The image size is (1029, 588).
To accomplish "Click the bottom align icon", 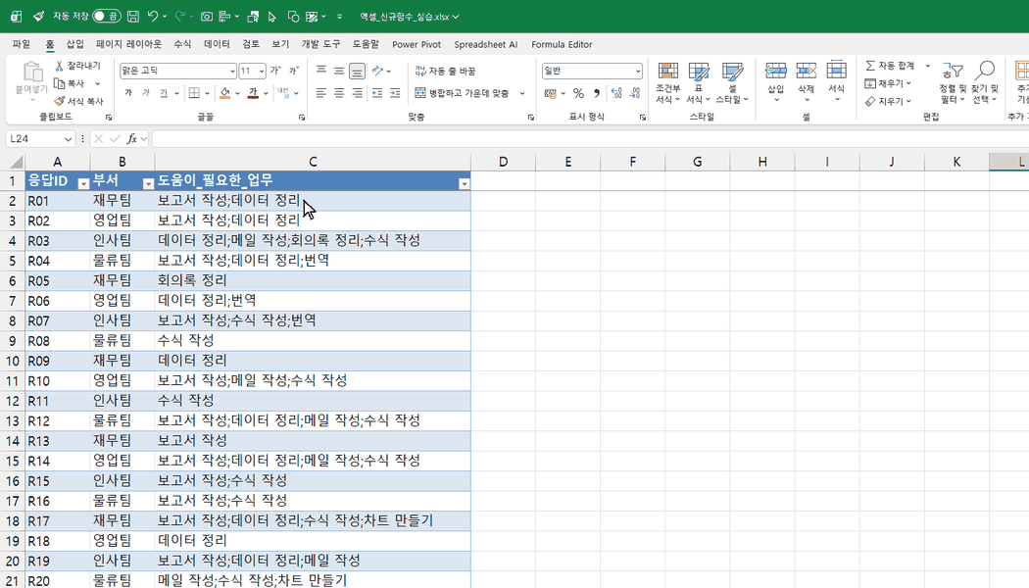I will tap(357, 71).
